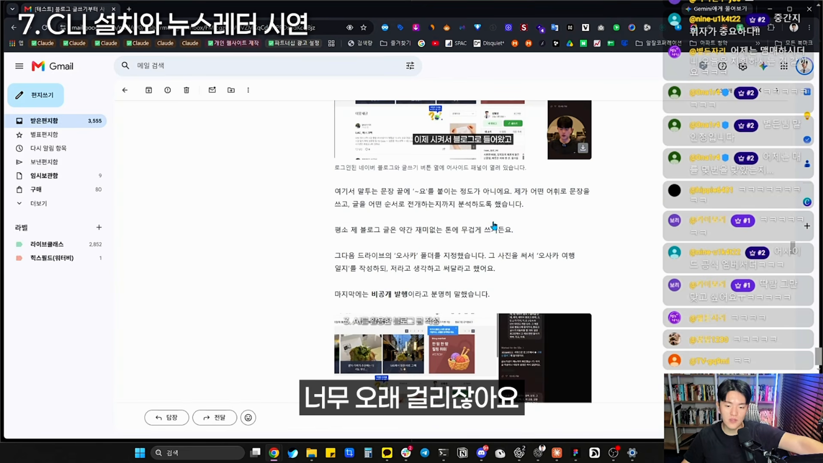Open the red S extension icon
Image resolution: width=823 pixels, height=463 pixels.
point(524,27)
